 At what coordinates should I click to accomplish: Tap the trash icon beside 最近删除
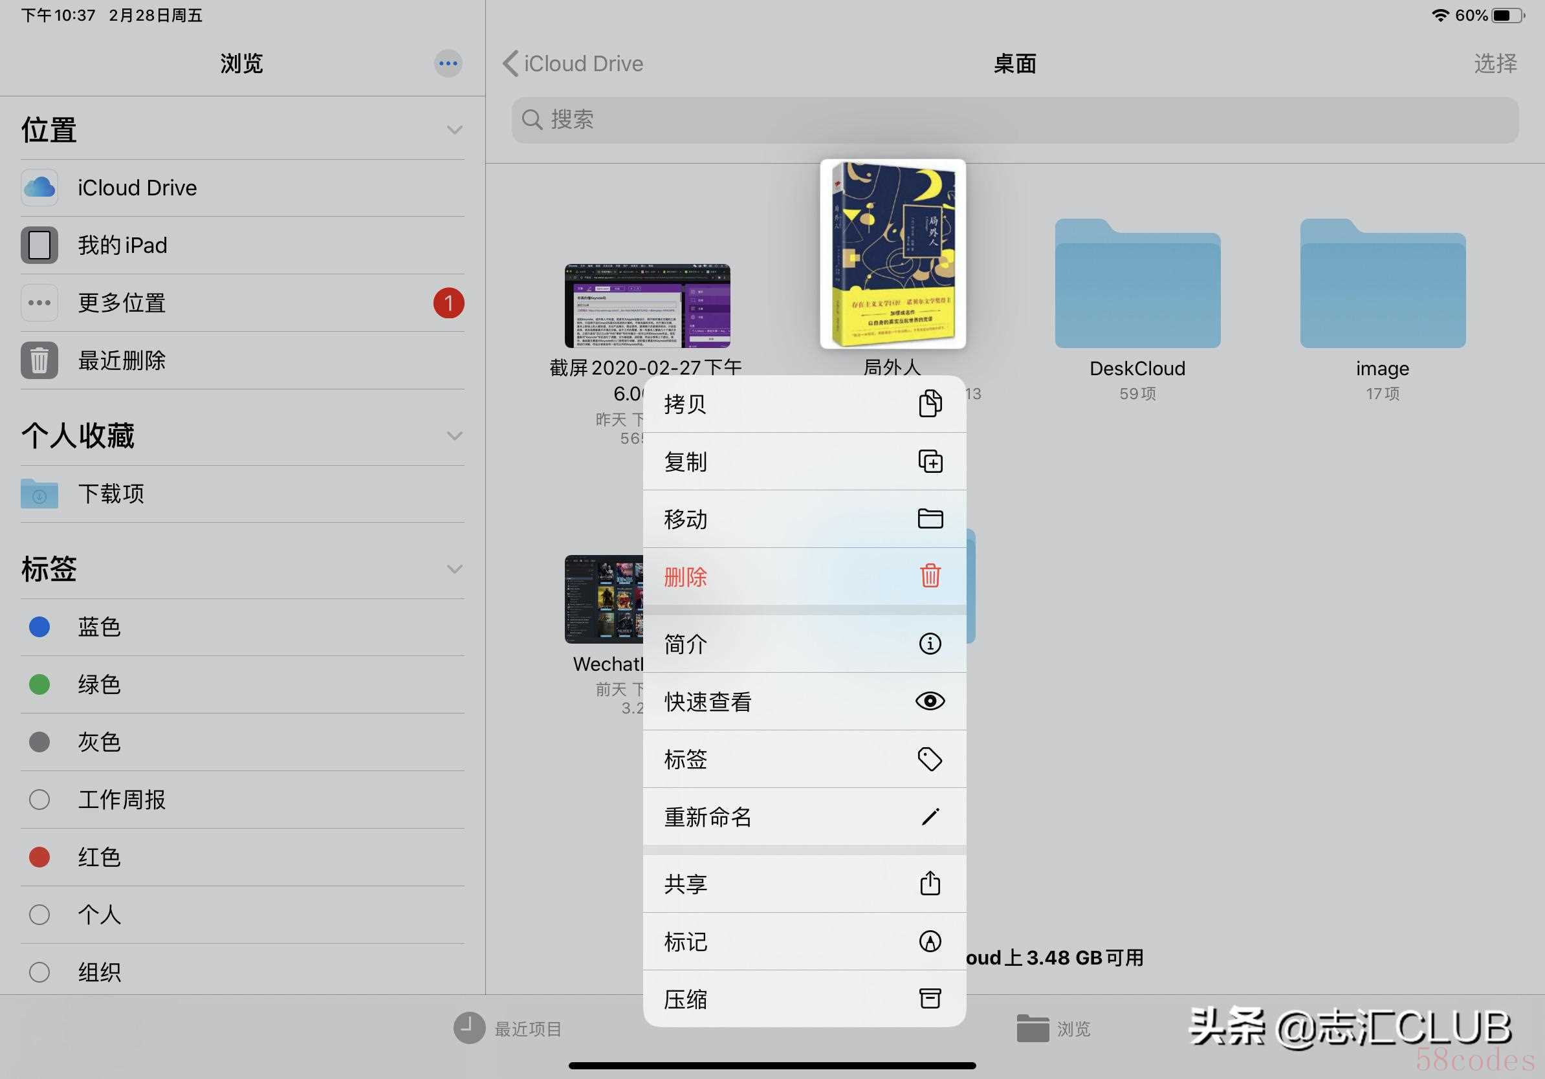point(39,360)
